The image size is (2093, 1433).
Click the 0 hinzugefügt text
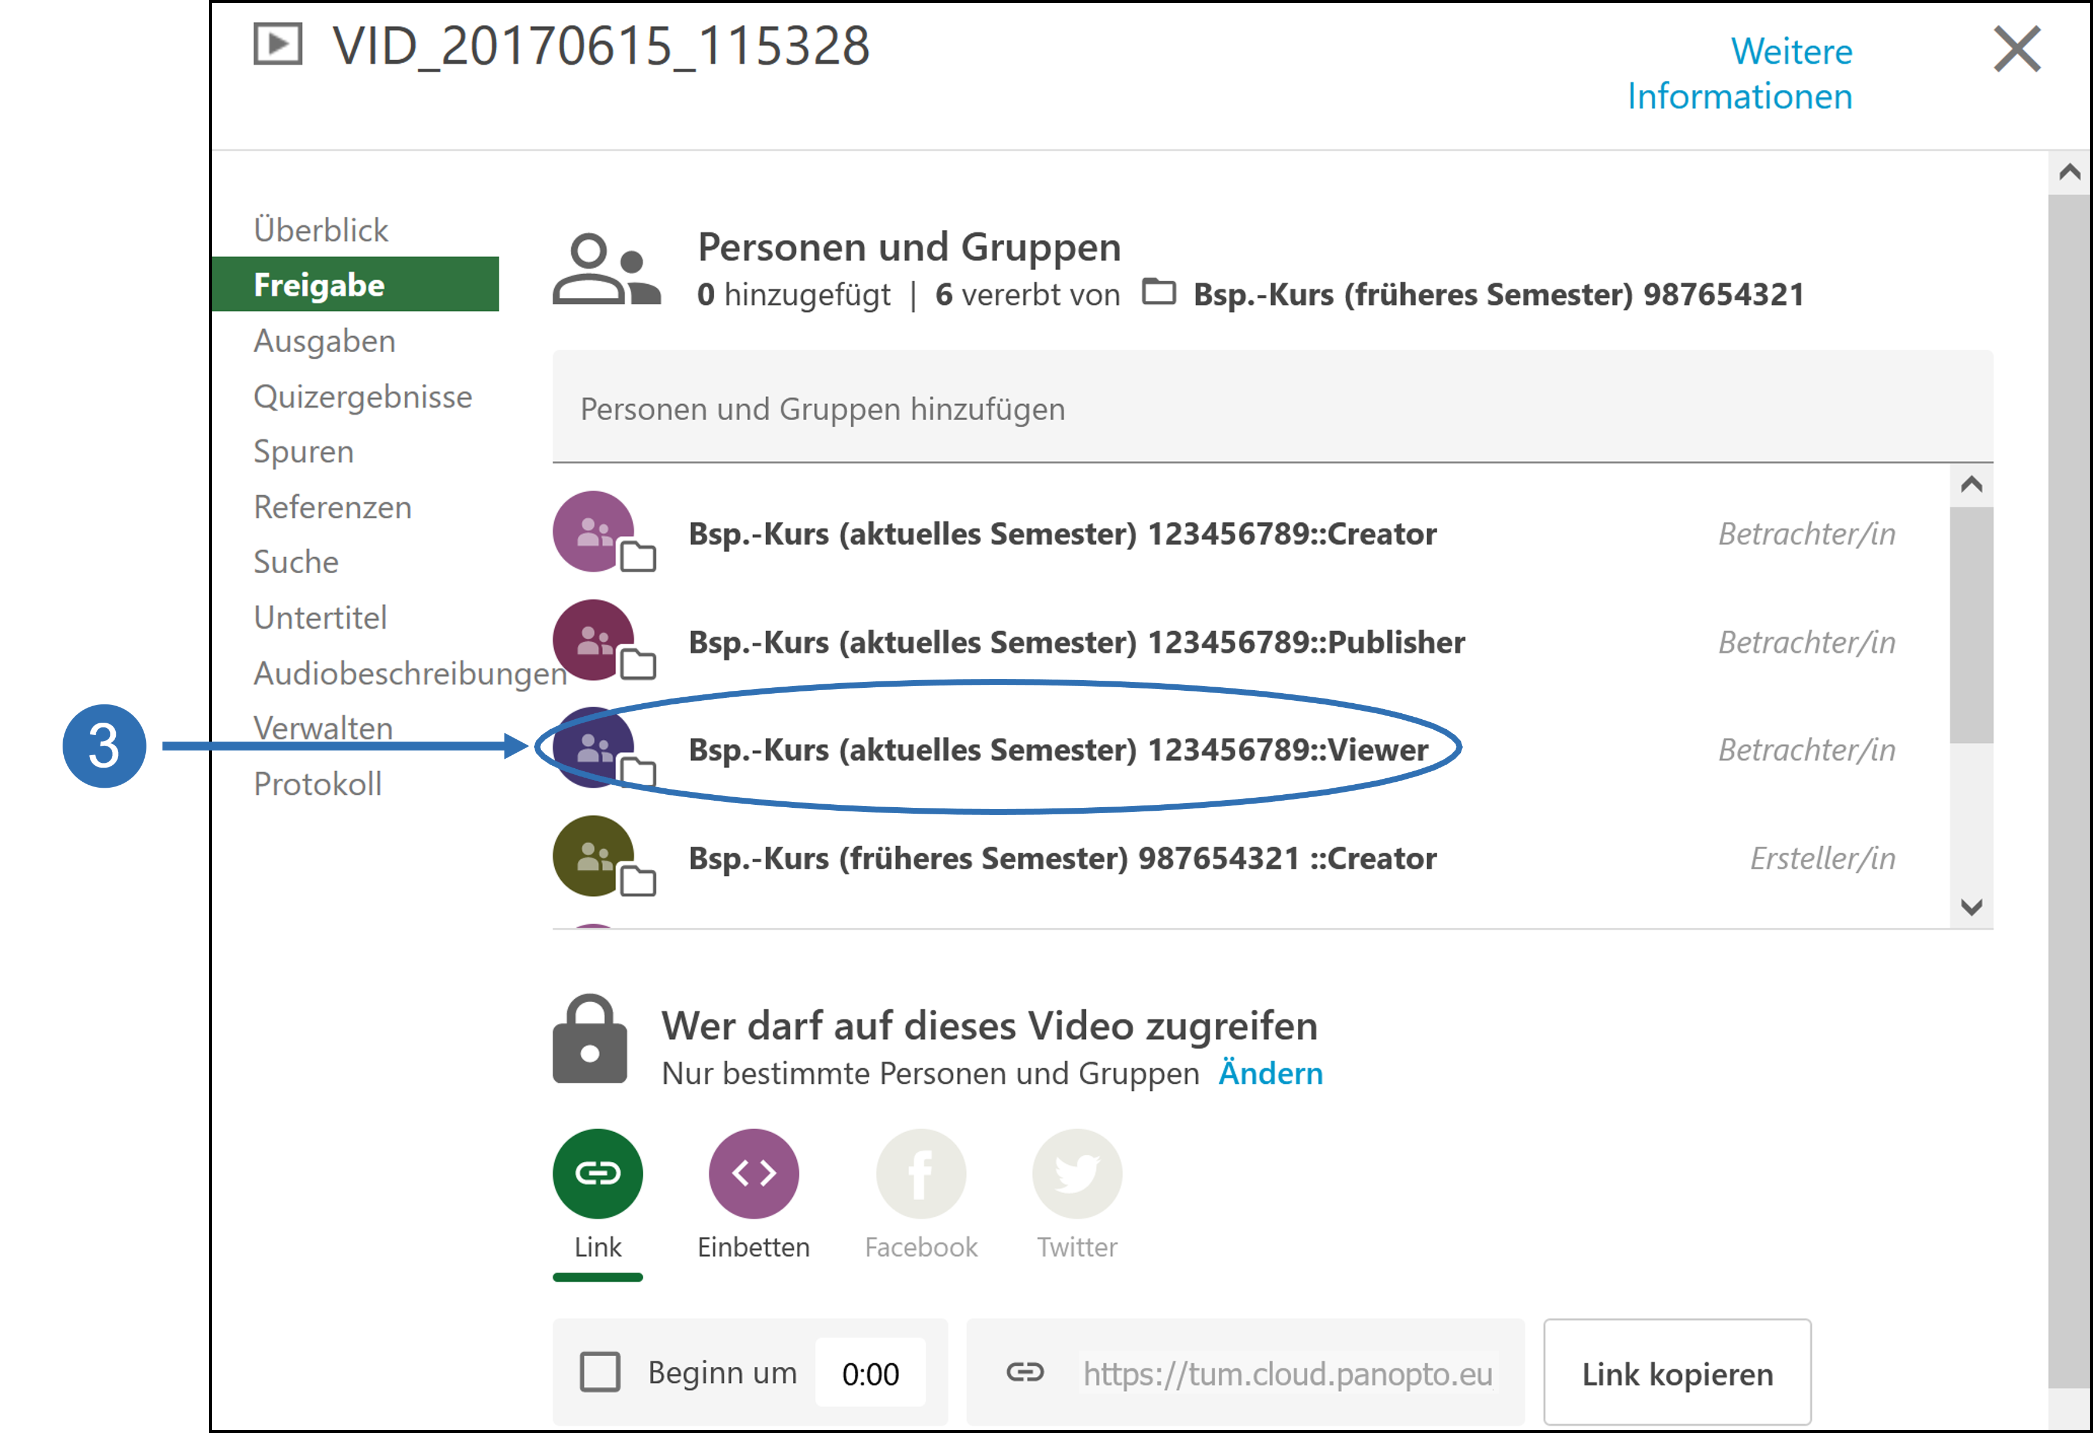(x=793, y=294)
